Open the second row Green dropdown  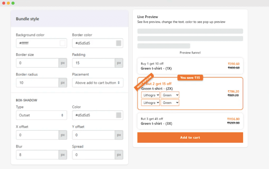170,103
